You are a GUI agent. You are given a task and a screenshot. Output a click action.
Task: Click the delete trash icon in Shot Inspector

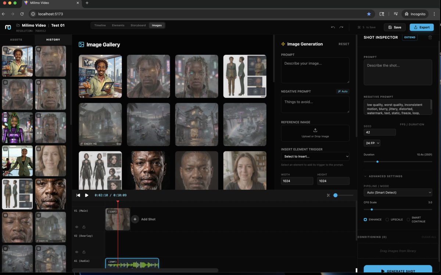coord(430,37)
